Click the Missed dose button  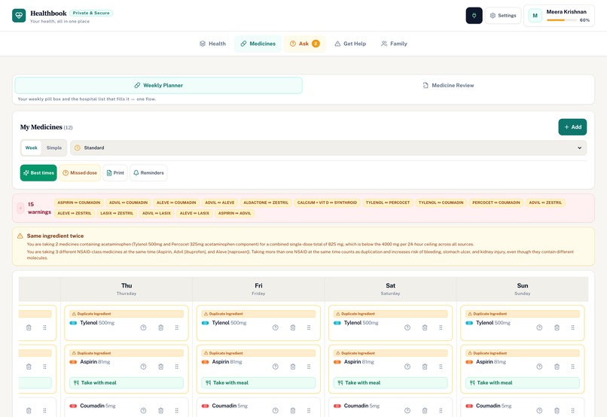tap(80, 173)
